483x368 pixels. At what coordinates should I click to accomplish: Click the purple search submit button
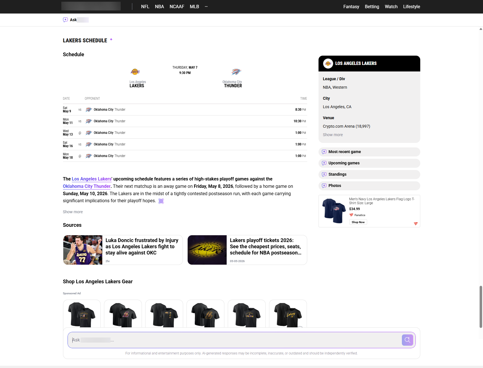tap(407, 340)
